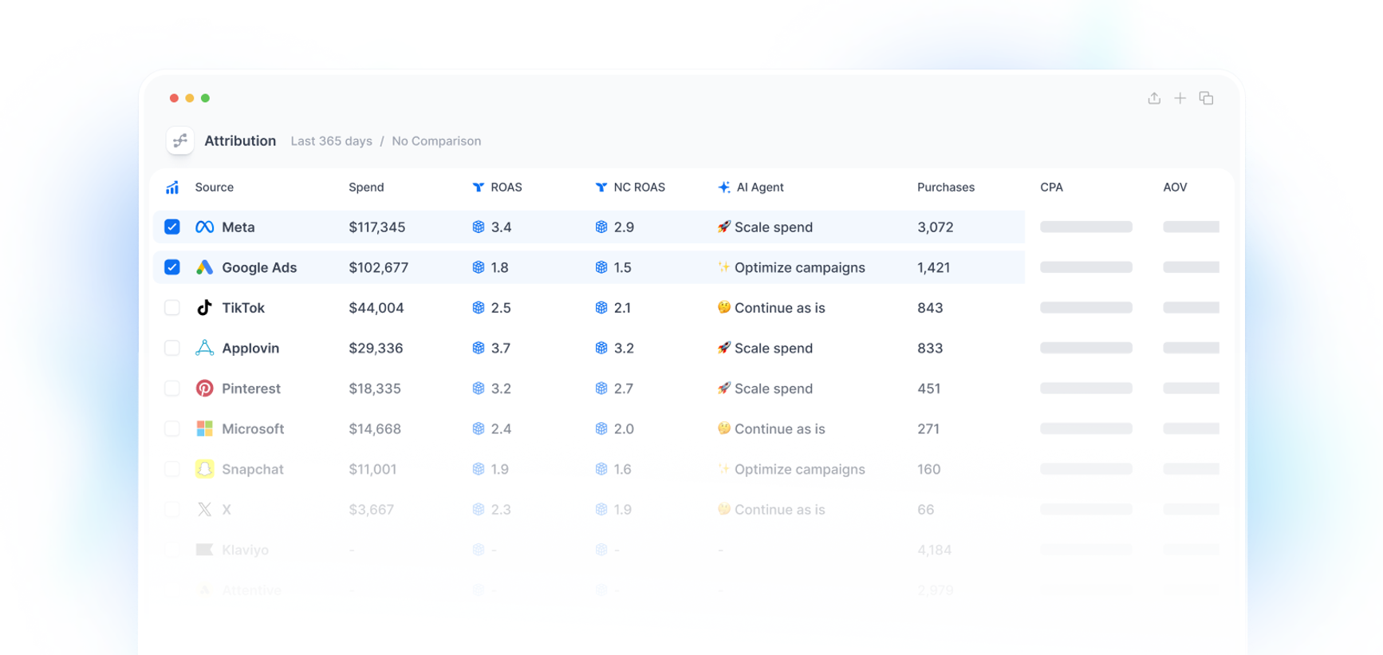Select the Meta spend value $117,345
This screenshot has width=1383, height=655.
coord(377,227)
